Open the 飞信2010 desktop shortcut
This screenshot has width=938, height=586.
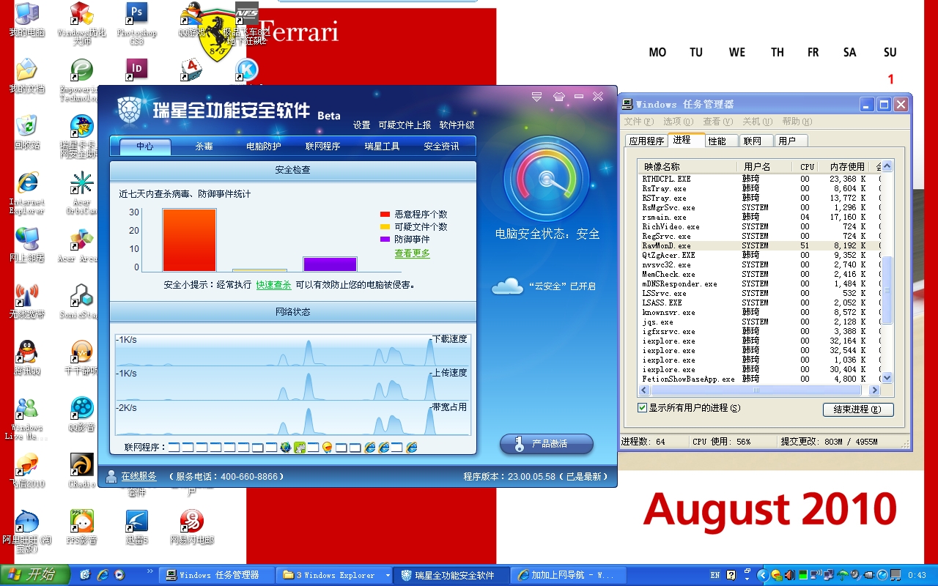26,469
